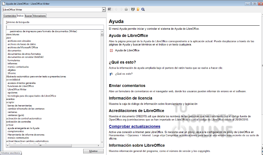Click the index list scroll up arrow
Viewport: 263px width, 155px height.
coord(102,31)
